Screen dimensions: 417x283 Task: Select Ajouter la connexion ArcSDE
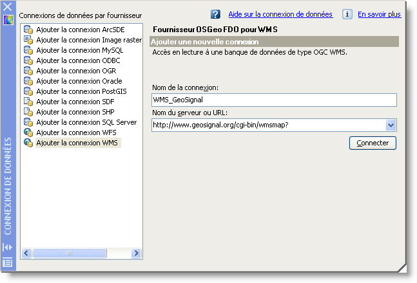tap(80, 30)
